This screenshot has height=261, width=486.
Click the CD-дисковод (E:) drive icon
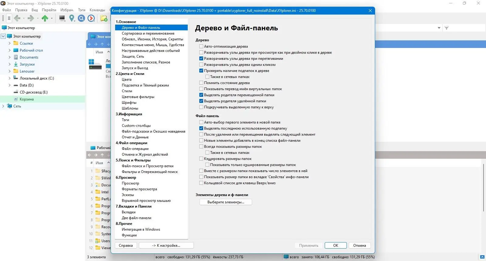pos(16,92)
